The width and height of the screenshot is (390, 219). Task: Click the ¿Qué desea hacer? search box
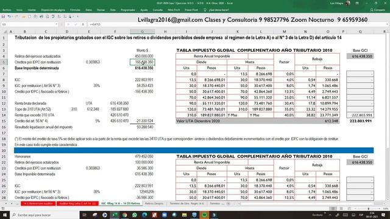click(x=216, y=10)
